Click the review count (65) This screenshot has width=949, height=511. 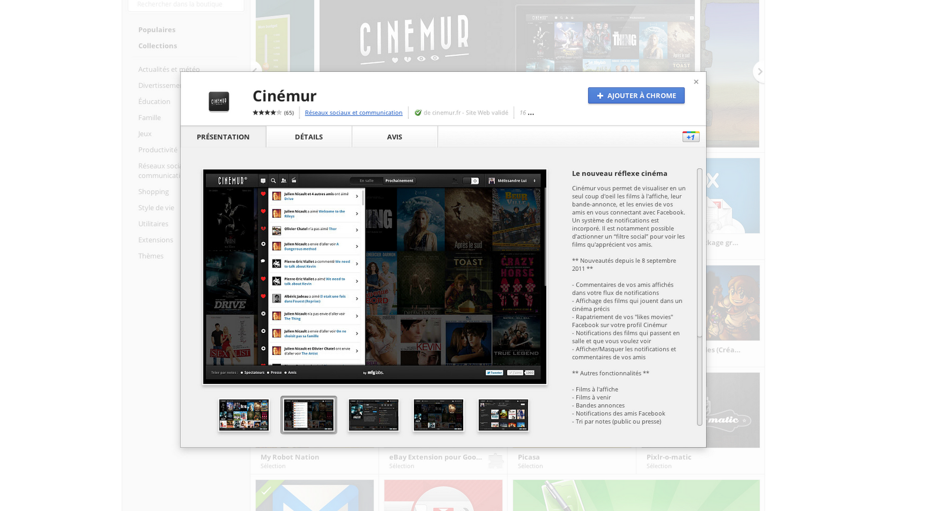(289, 113)
